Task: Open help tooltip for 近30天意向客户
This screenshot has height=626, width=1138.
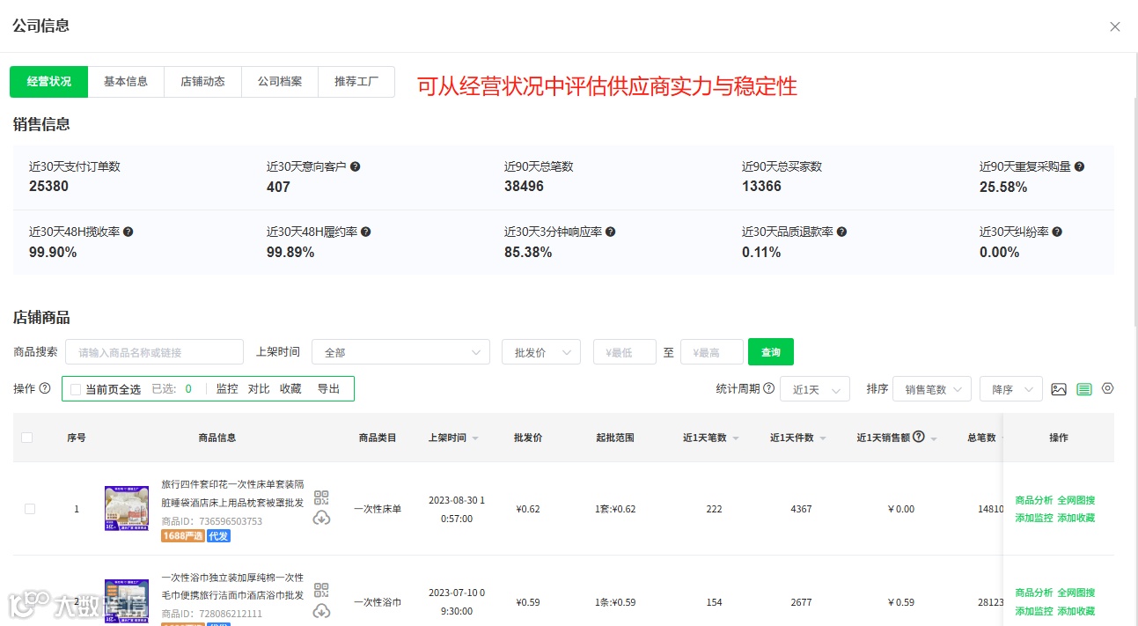Action: pyautogui.click(x=356, y=166)
